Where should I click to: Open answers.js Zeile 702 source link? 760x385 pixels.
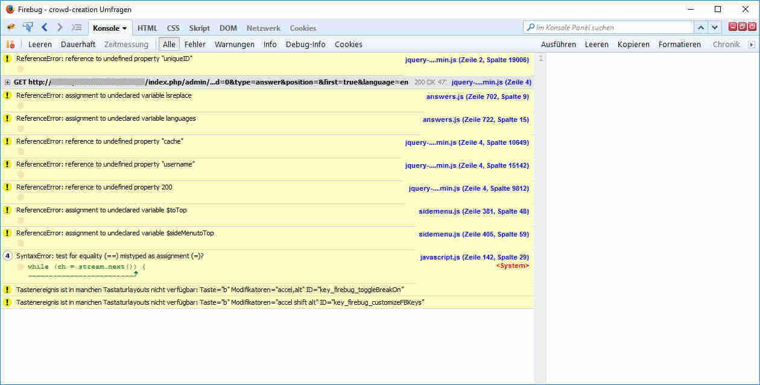pos(477,97)
